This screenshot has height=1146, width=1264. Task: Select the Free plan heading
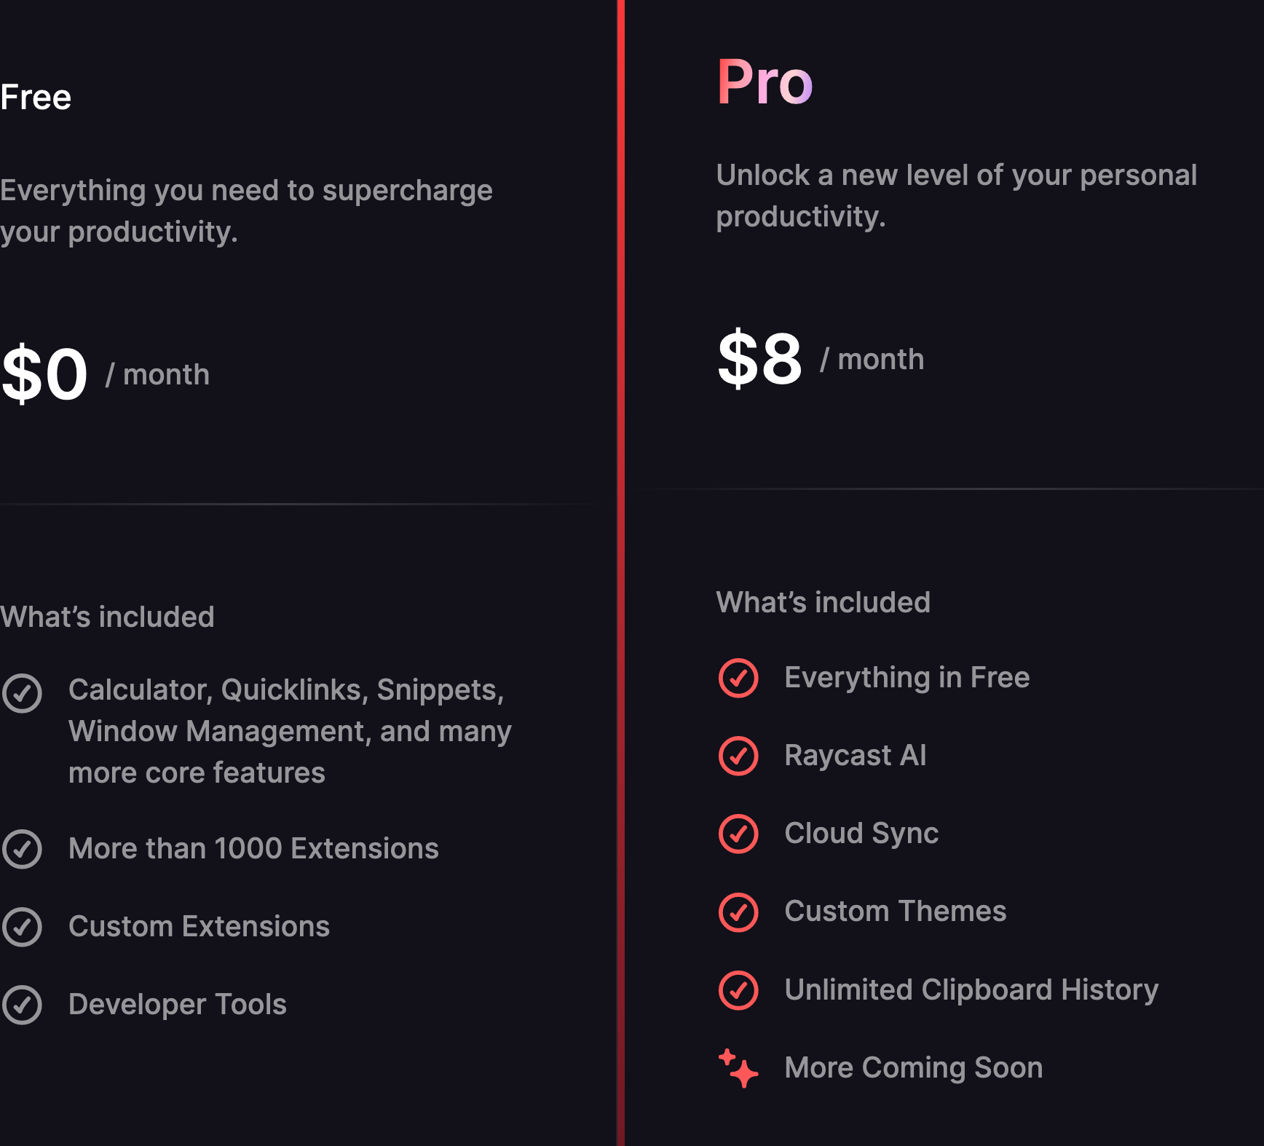click(x=36, y=98)
